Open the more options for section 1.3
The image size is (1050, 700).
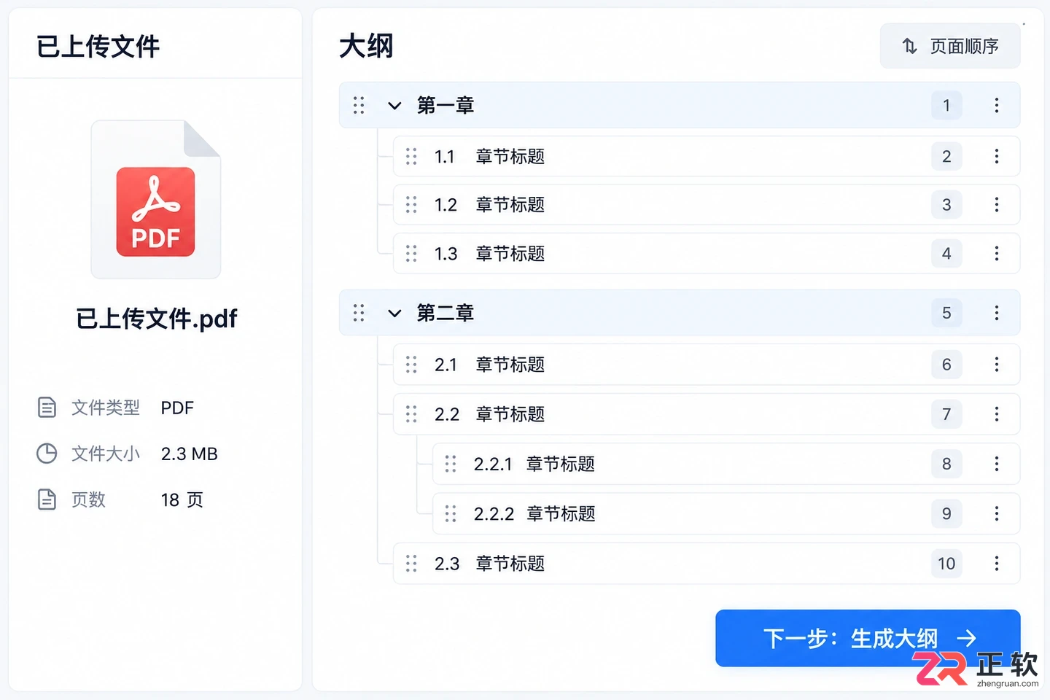(x=997, y=254)
